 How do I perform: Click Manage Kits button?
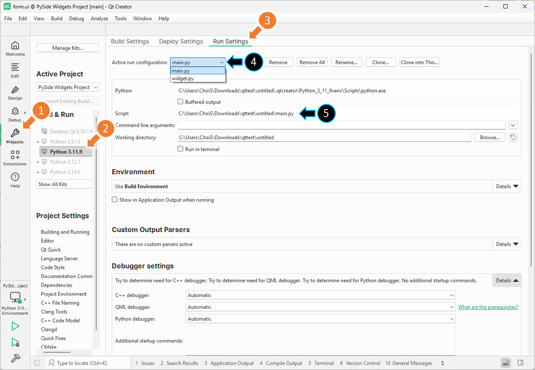68,48
